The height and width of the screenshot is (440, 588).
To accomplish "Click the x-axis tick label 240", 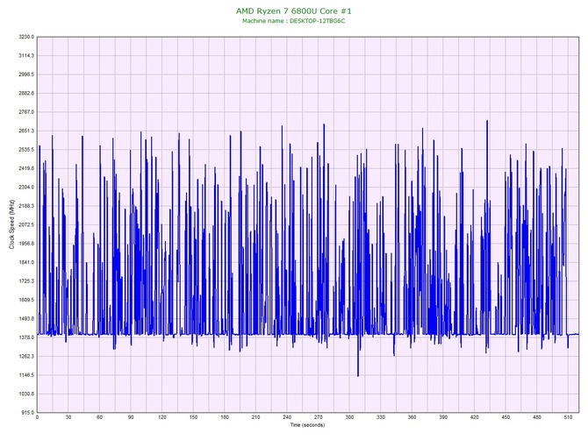I will click(287, 417).
